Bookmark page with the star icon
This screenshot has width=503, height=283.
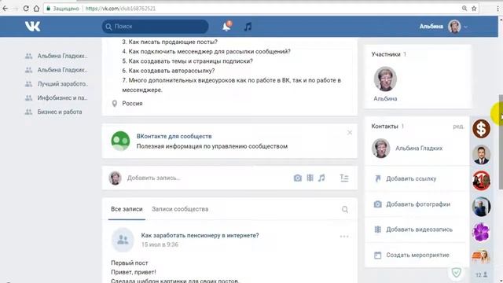[474, 9]
